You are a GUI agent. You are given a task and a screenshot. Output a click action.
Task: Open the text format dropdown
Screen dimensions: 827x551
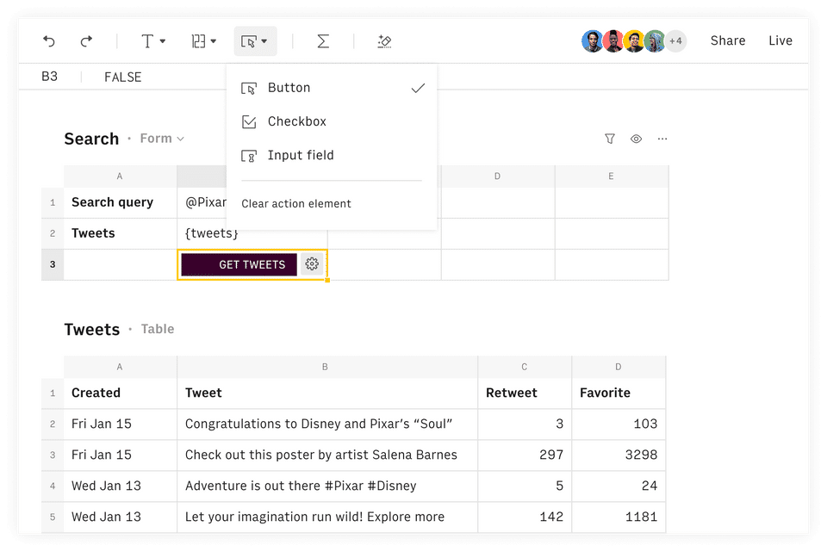click(152, 41)
